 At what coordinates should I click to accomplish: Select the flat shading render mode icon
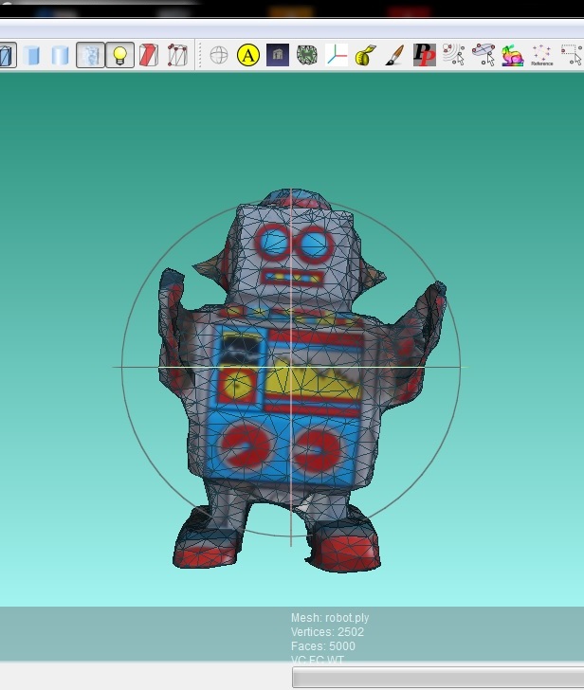coord(33,55)
